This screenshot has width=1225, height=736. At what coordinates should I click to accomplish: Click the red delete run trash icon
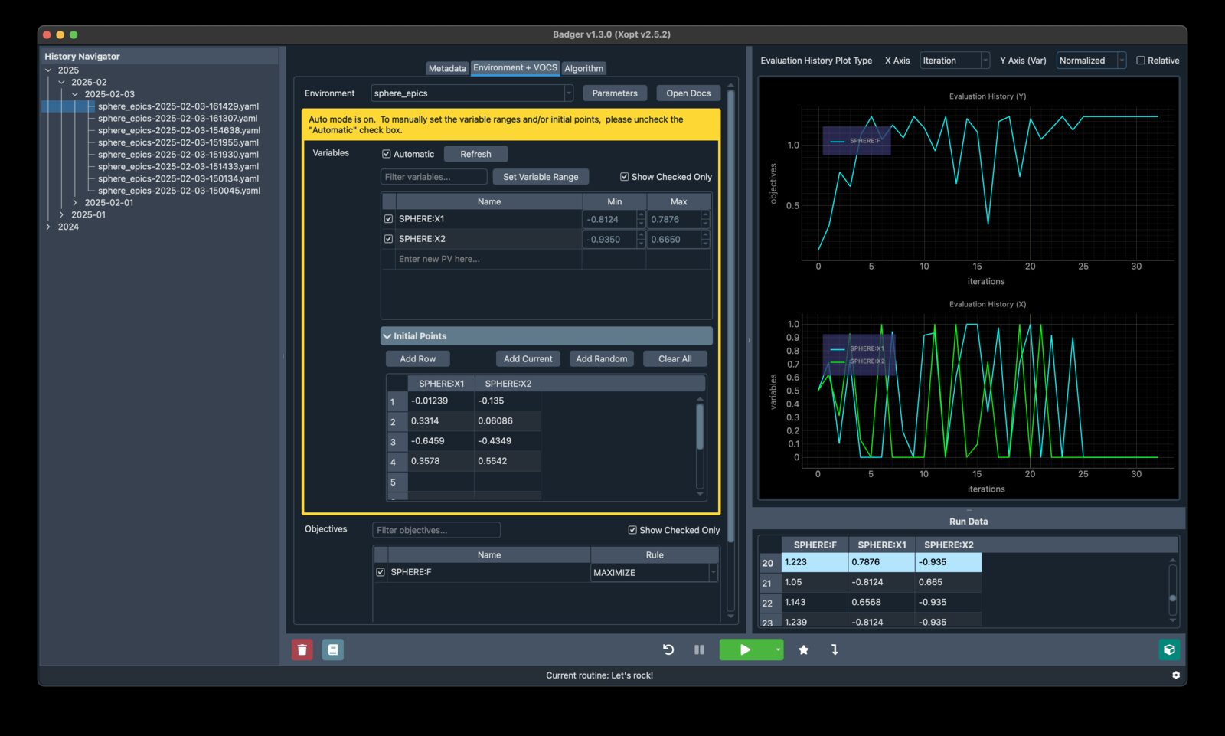[302, 649]
